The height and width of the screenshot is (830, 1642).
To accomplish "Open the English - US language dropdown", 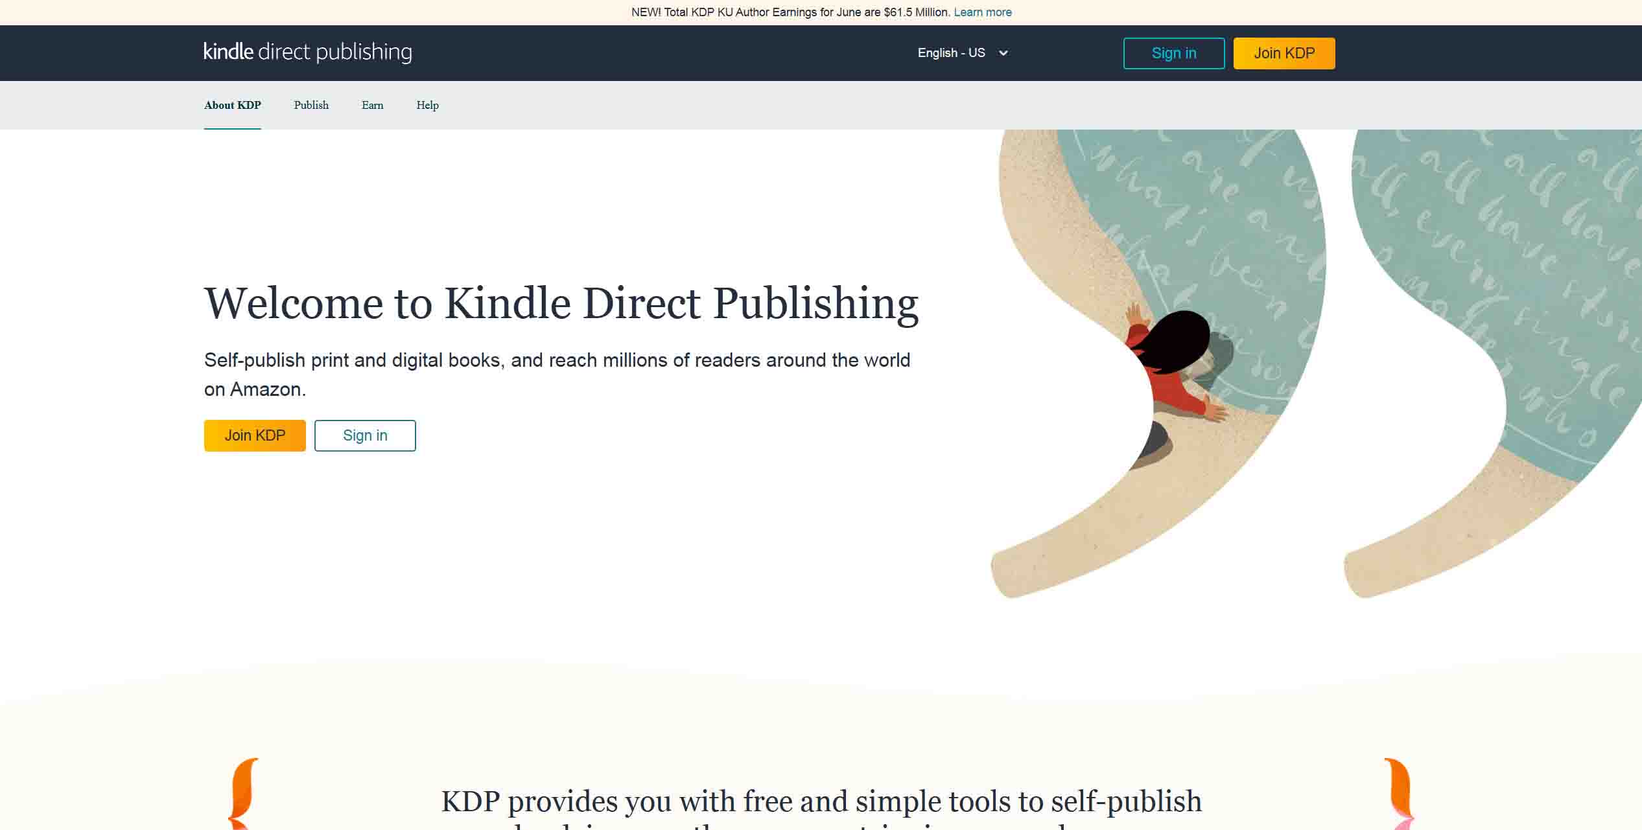I will [x=963, y=53].
